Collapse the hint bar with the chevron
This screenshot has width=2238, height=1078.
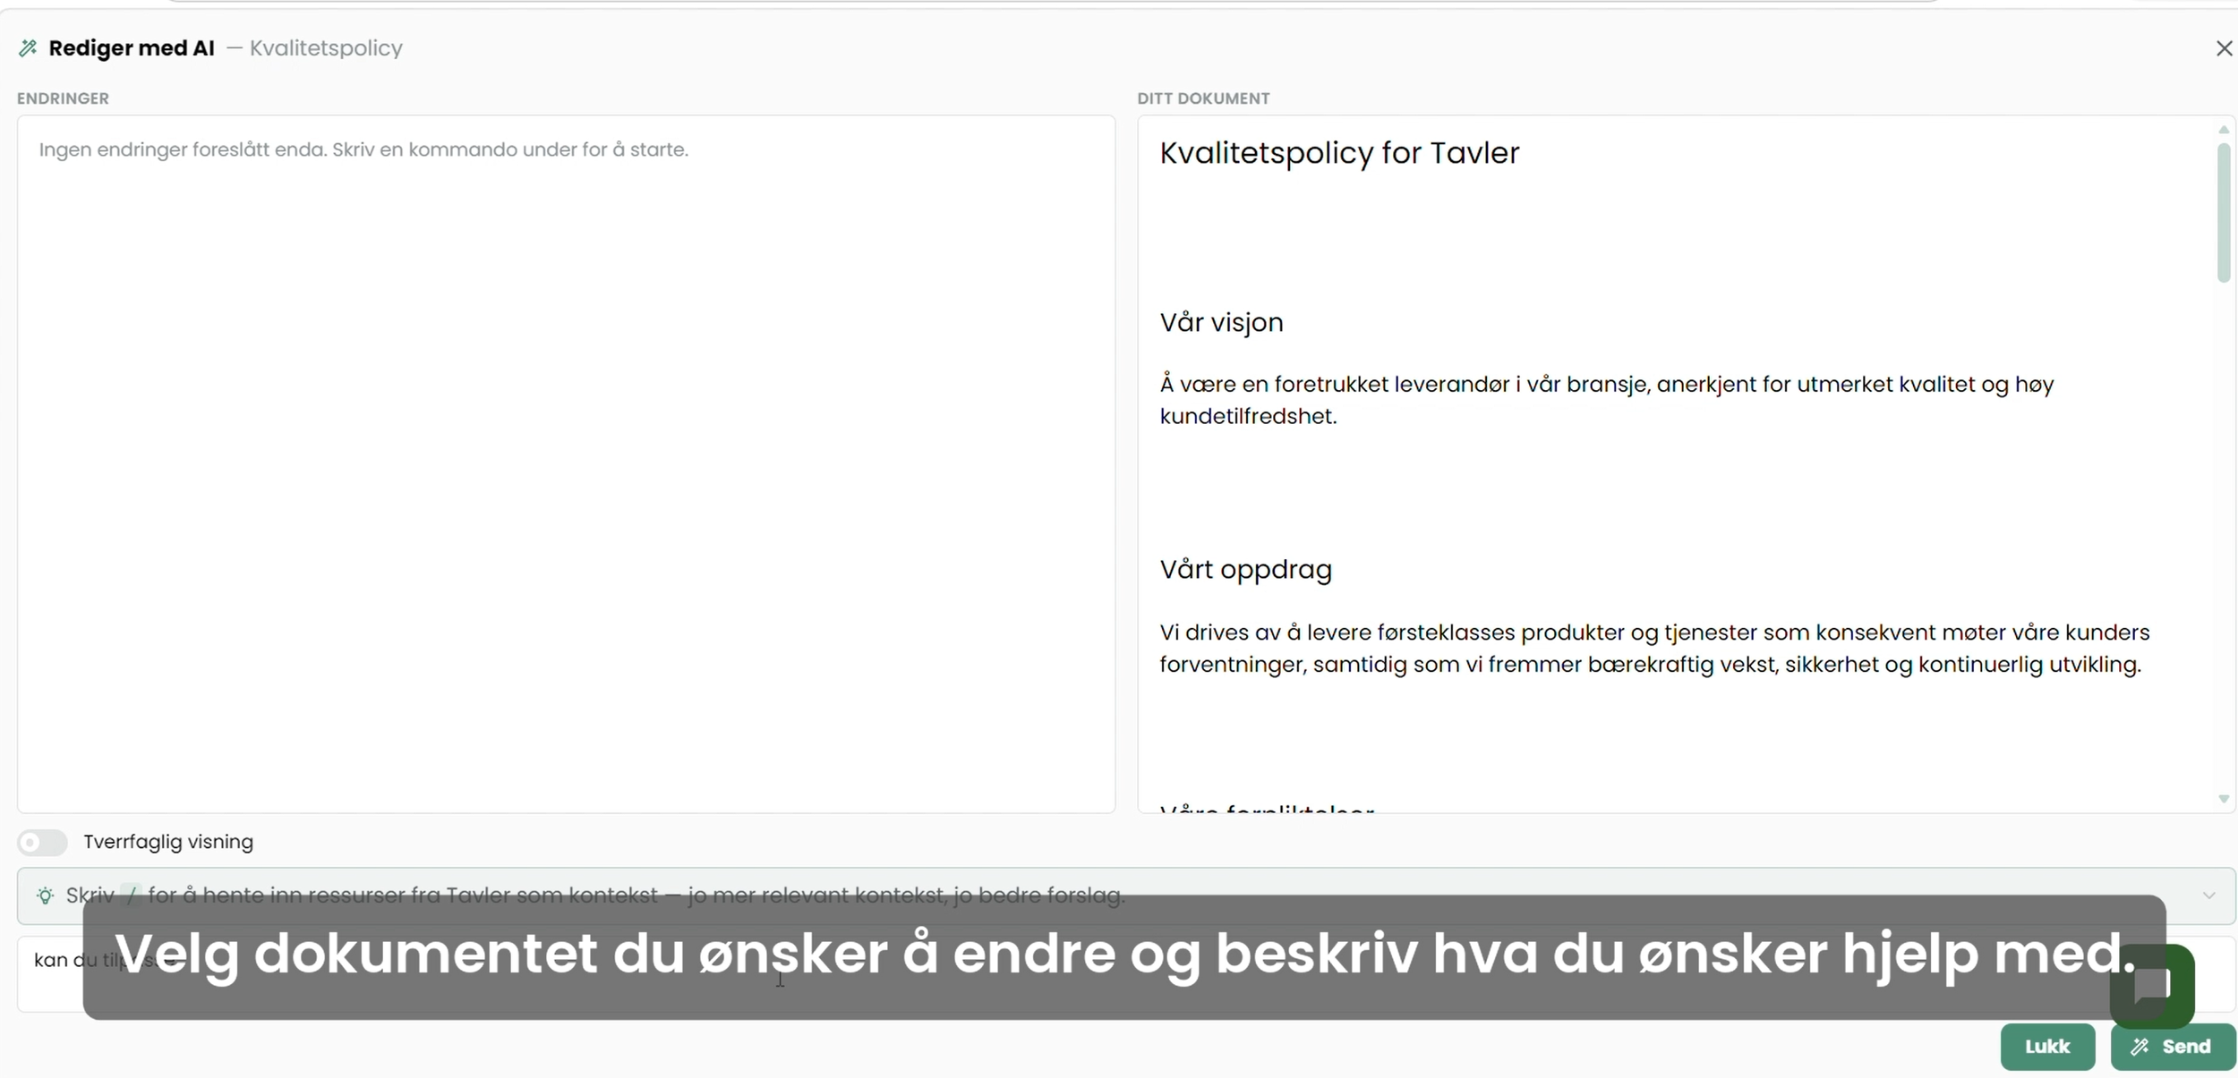2208,896
